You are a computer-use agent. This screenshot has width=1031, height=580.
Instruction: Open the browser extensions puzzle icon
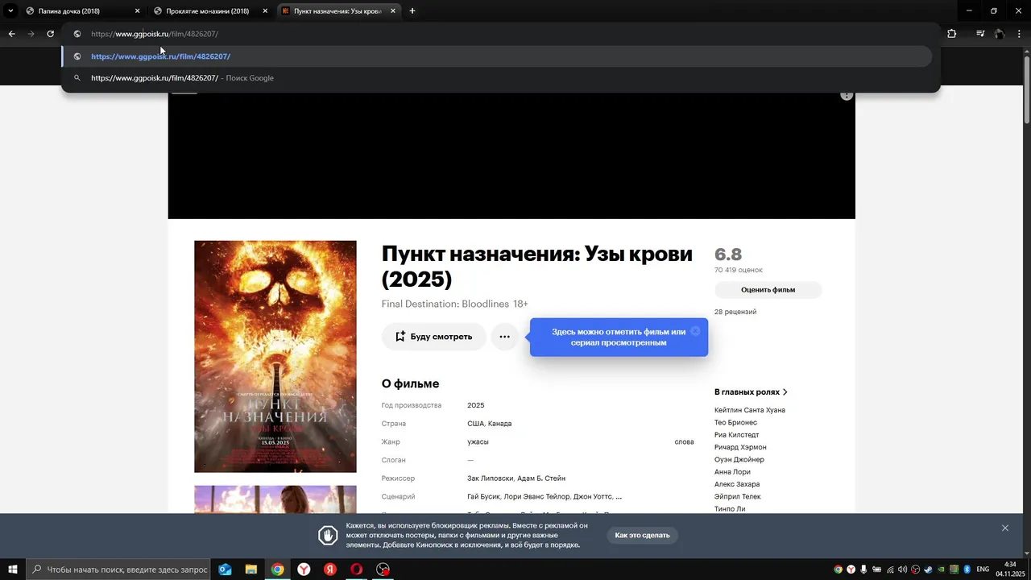952,34
